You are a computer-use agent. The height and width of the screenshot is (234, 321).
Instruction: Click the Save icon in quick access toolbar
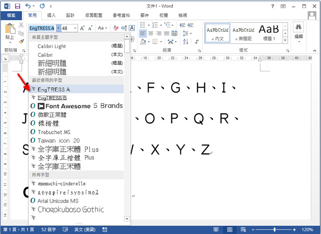pyautogui.click(x=18, y=6)
